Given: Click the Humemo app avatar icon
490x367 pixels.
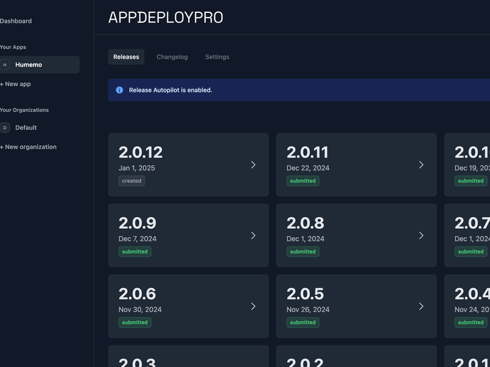Looking at the screenshot, I should click(x=6, y=64).
